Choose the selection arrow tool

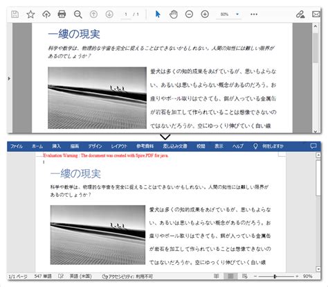coord(158,15)
